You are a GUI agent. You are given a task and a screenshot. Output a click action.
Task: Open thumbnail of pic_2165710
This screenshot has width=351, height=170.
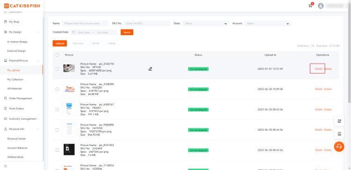click(69, 68)
